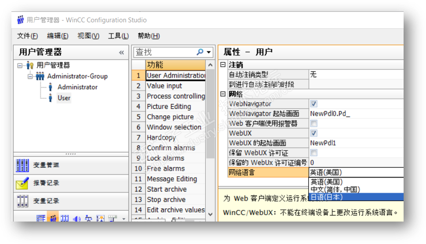Select the Hardcopy function row
The height and width of the screenshot is (244, 426).
pos(176,138)
